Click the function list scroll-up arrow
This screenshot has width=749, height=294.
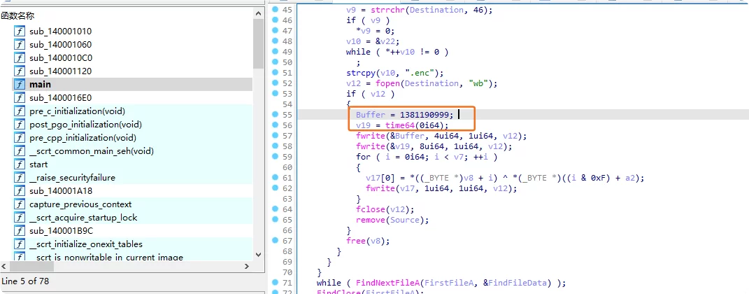(258, 13)
